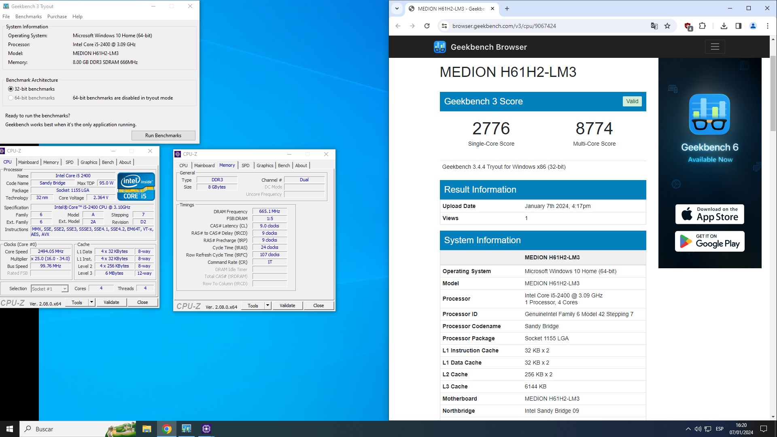Open Geekbench Purchase menu

pos(57,17)
